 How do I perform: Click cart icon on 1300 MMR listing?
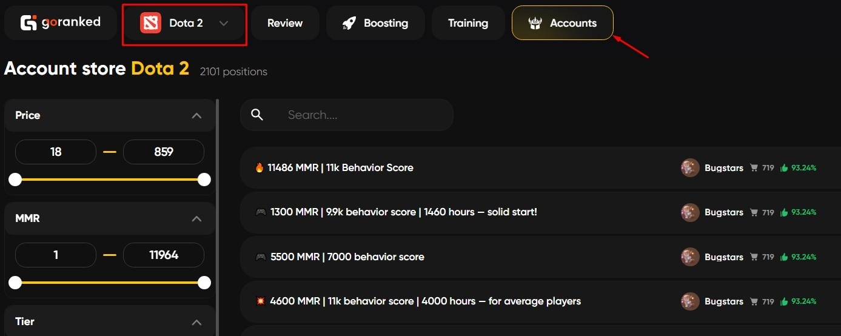coord(754,212)
